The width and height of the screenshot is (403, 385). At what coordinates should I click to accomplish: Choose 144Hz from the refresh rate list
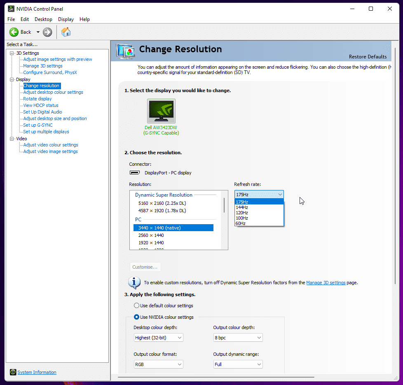tap(259, 207)
